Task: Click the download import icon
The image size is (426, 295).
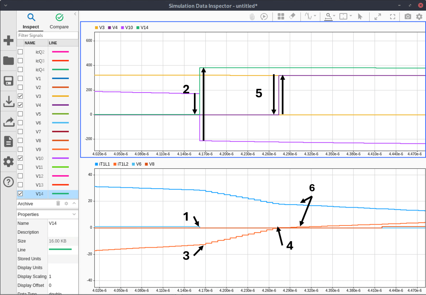Action: tap(8, 101)
